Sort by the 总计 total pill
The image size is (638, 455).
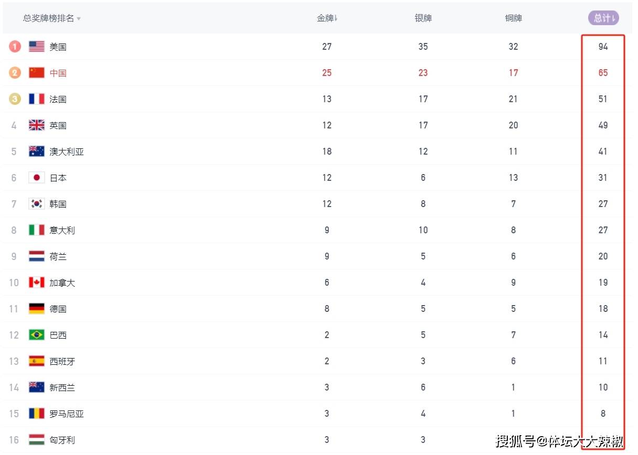tap(603, 18)
